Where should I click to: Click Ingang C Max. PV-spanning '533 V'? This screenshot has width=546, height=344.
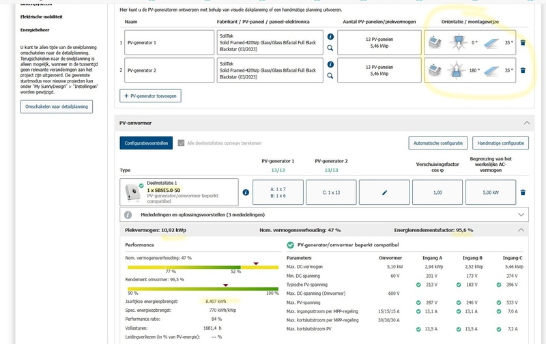[x=512, y=302]
